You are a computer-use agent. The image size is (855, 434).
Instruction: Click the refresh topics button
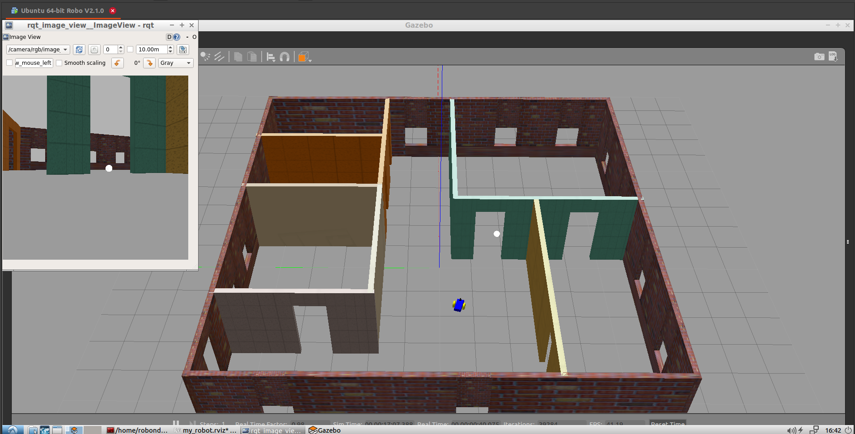click(79, 50)
